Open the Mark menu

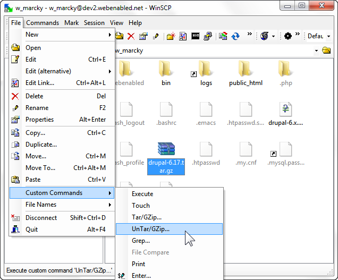click(72, 23)
